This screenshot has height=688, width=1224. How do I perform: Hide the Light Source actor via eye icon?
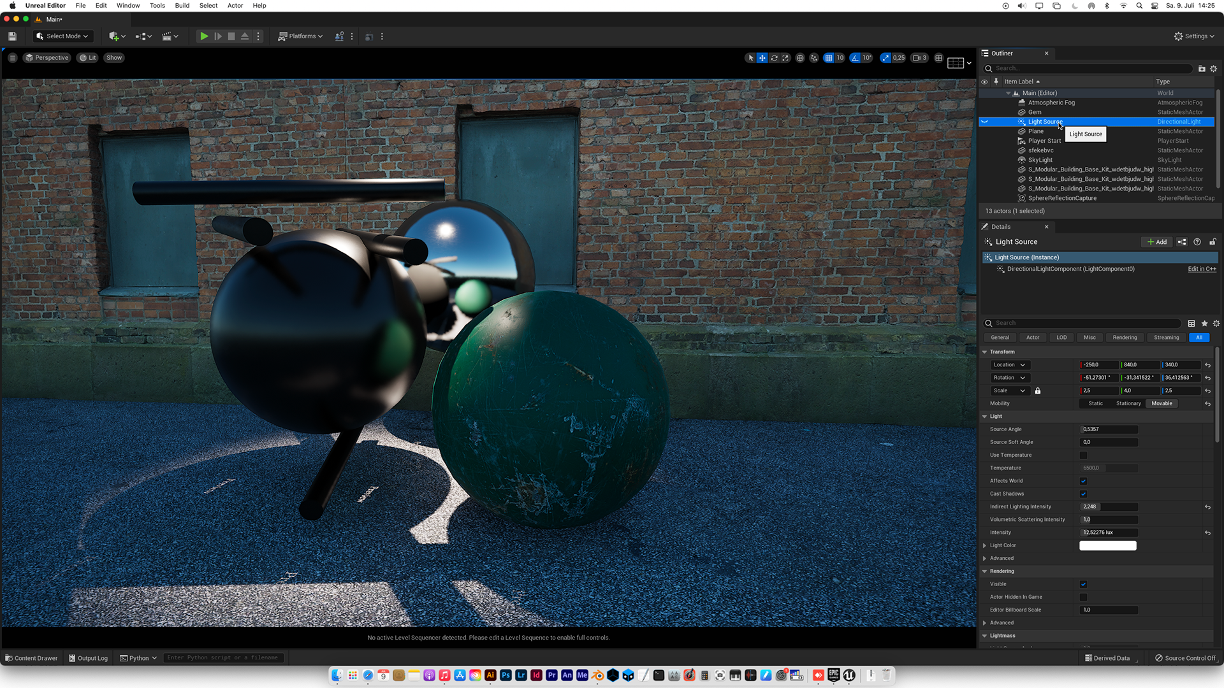984,122
